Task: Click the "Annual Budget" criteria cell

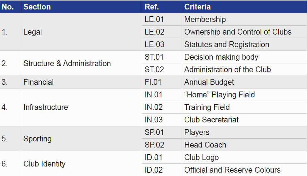Action: coord(209,82)
